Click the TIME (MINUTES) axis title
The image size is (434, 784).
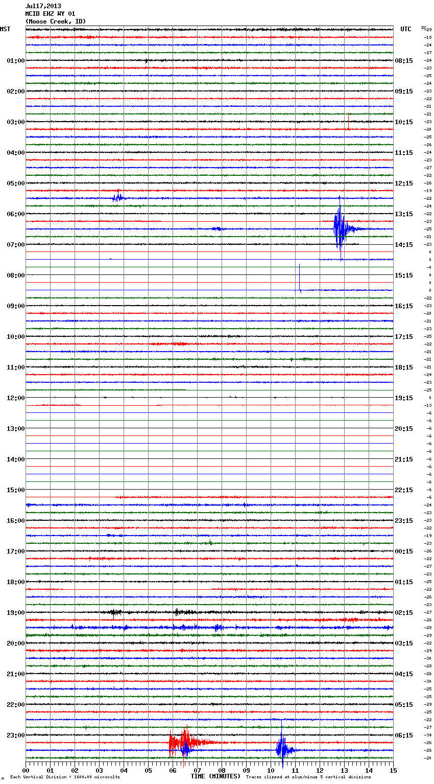215,776
